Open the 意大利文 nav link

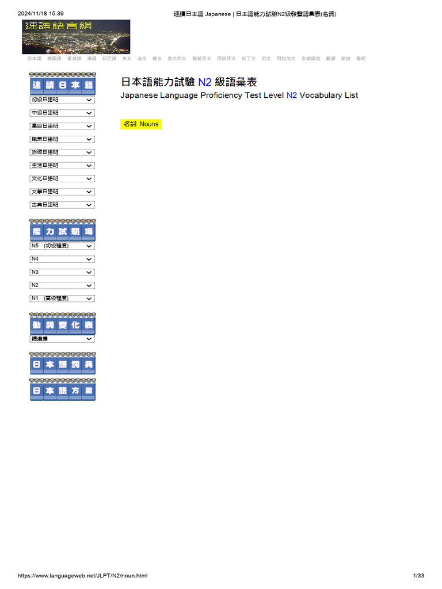[x=177, y=59]
